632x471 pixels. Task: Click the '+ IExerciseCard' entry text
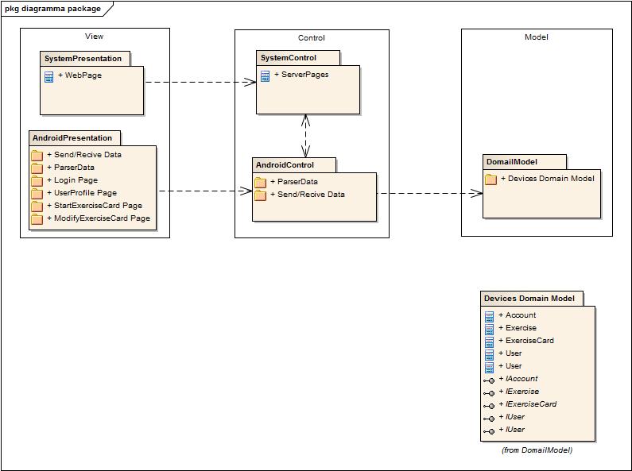(528, 404)
